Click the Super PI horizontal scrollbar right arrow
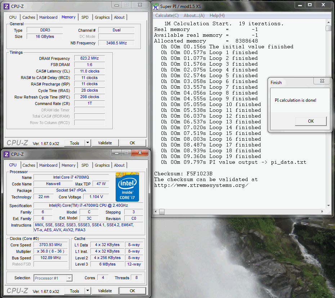The height and width of the screenshot is (298, 335). coord(322,211)
